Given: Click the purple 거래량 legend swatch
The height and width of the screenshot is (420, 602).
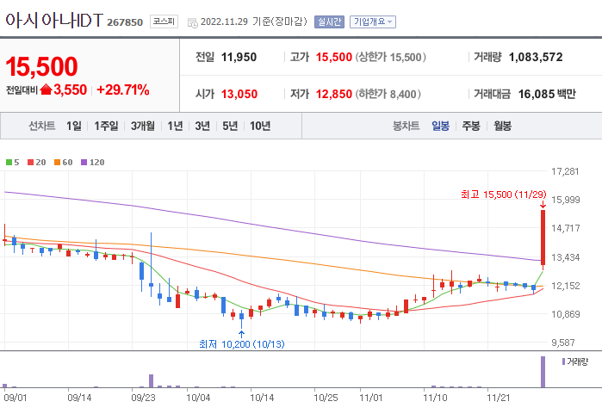Looking at the screenshot, I should [x=563, y=361].
